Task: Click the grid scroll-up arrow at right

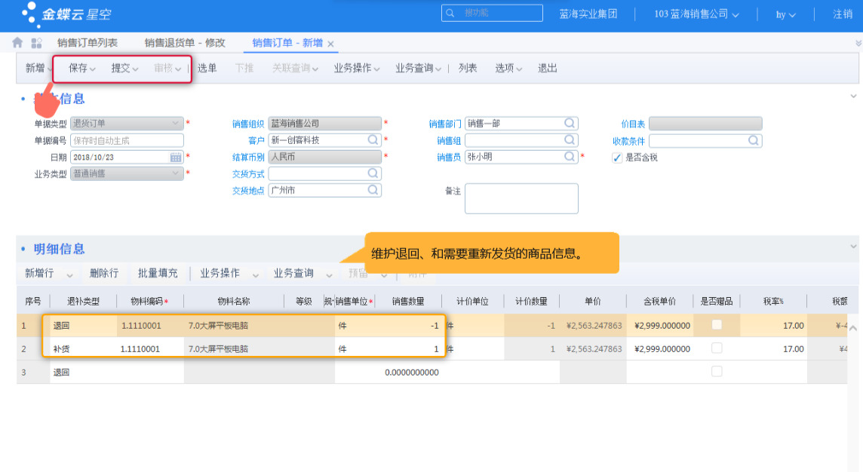Action: 853,329
